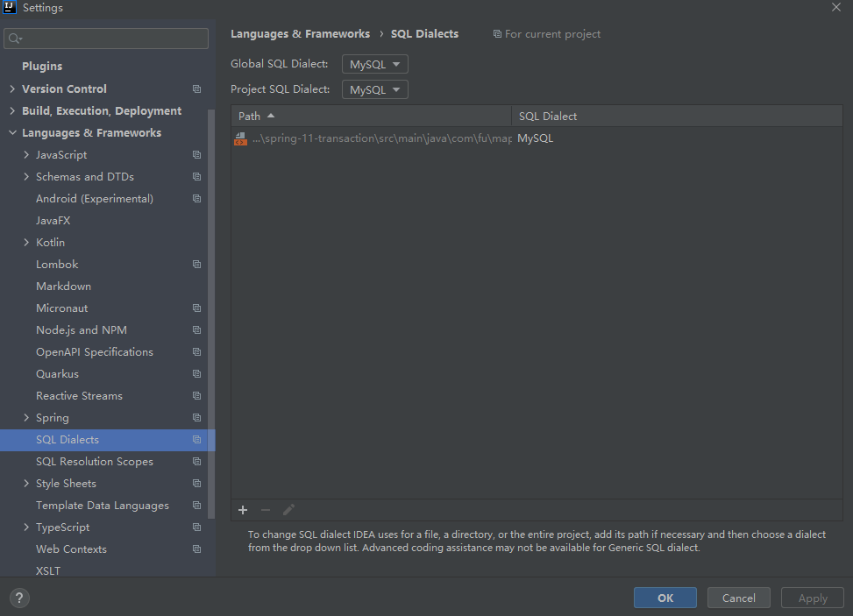This screenshot has height=616, width=853.
Task: Expand the TypeScript node
Action: coord(26,527)
